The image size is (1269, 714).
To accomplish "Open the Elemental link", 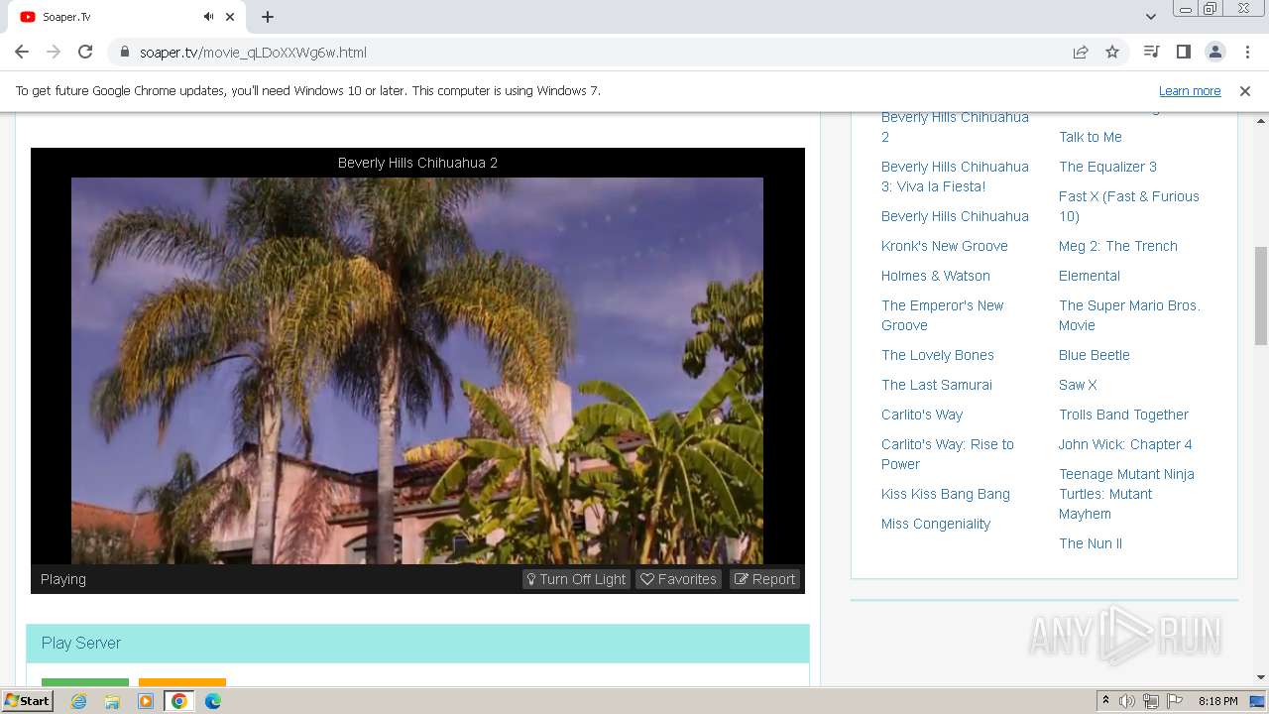I will pyautogui.click(x=1090, y=276).
